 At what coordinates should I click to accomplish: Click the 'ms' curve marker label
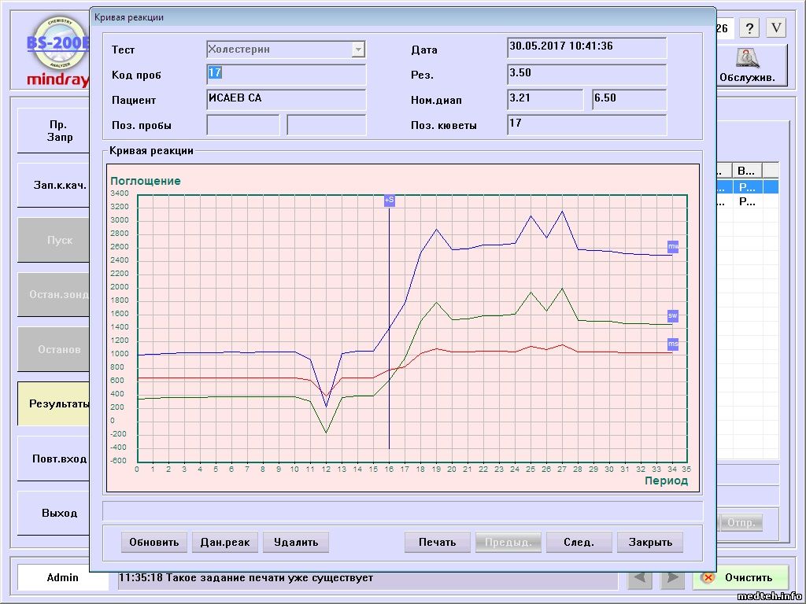click(673, 344)
